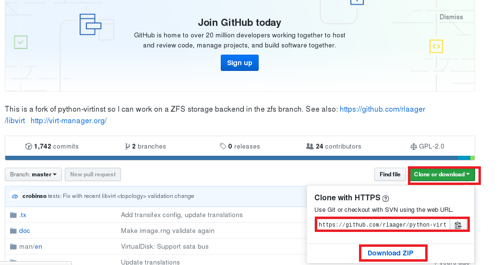Viewport: 502px width, 265px height.
Task: Click the doc folder icon
Action: 13,231
